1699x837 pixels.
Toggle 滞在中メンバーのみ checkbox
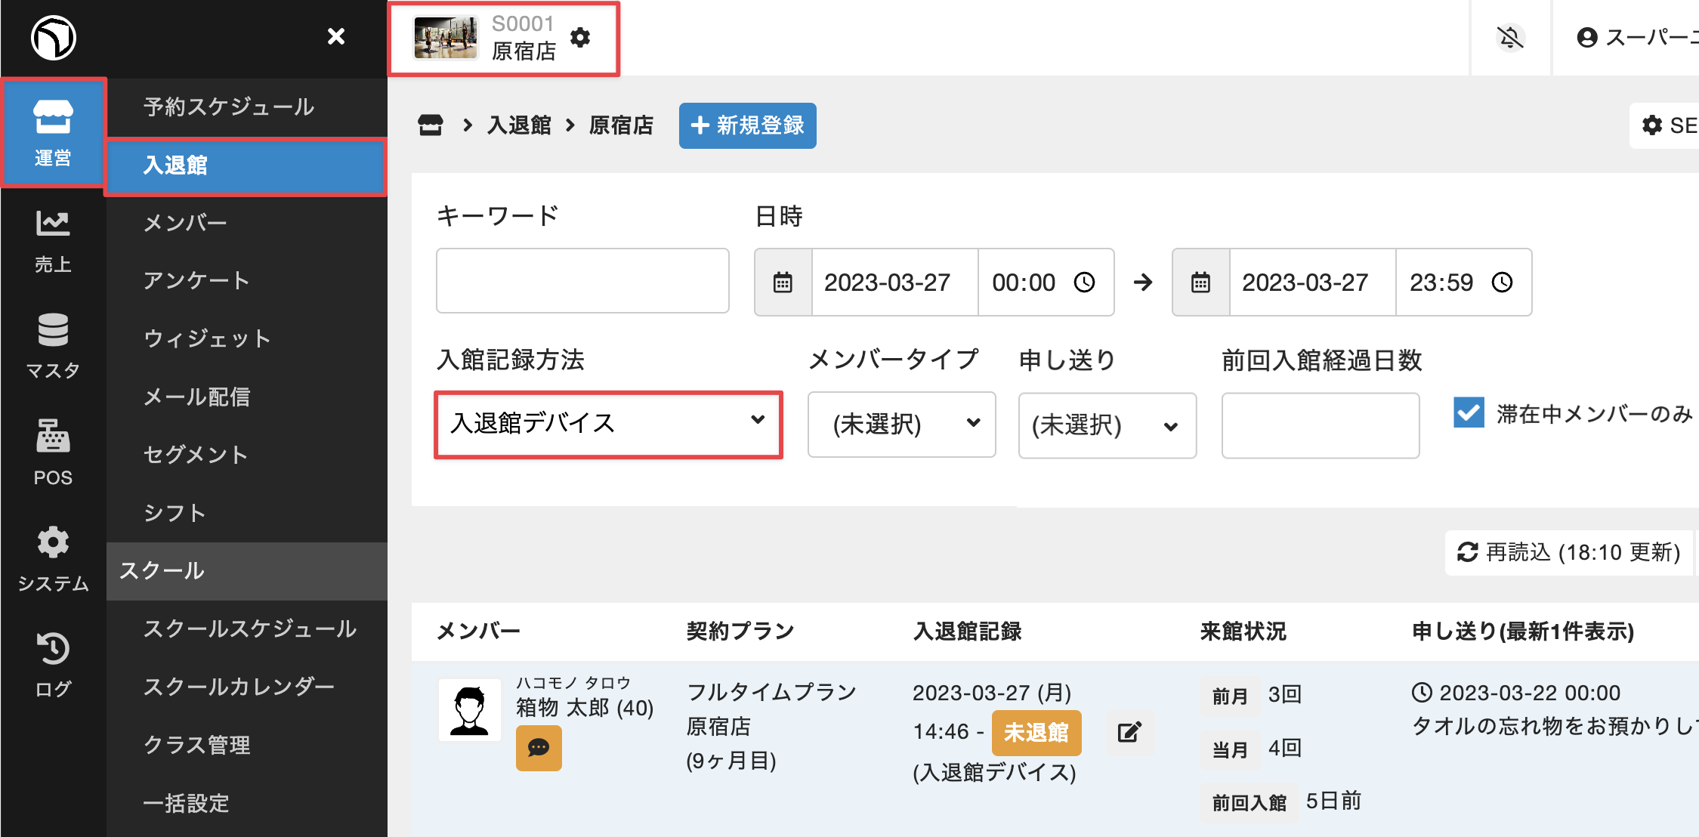(x=1469, y=413)
